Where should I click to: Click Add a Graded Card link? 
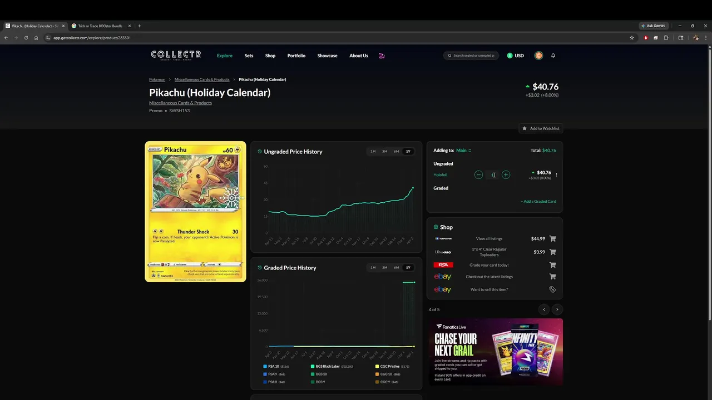[538, 202]
